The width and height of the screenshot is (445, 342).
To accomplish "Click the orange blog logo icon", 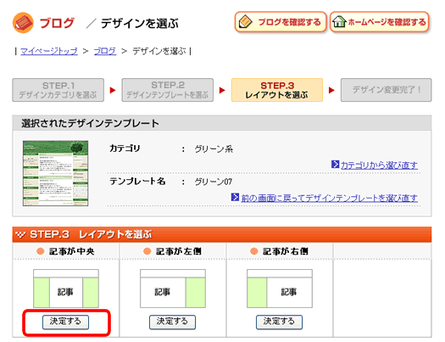I will pos(23,23).
